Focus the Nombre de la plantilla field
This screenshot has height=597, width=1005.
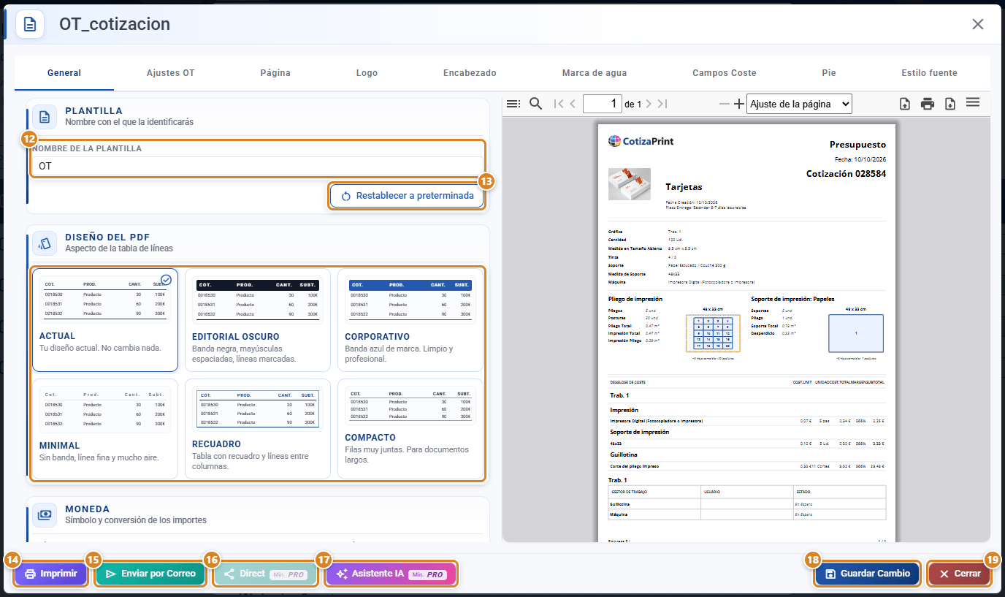(x=257, y=166)
